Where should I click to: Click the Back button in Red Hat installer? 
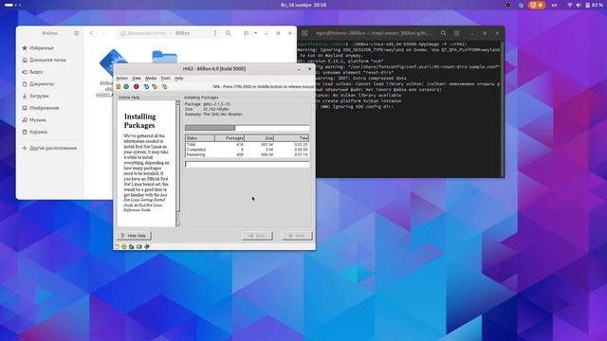257,236
